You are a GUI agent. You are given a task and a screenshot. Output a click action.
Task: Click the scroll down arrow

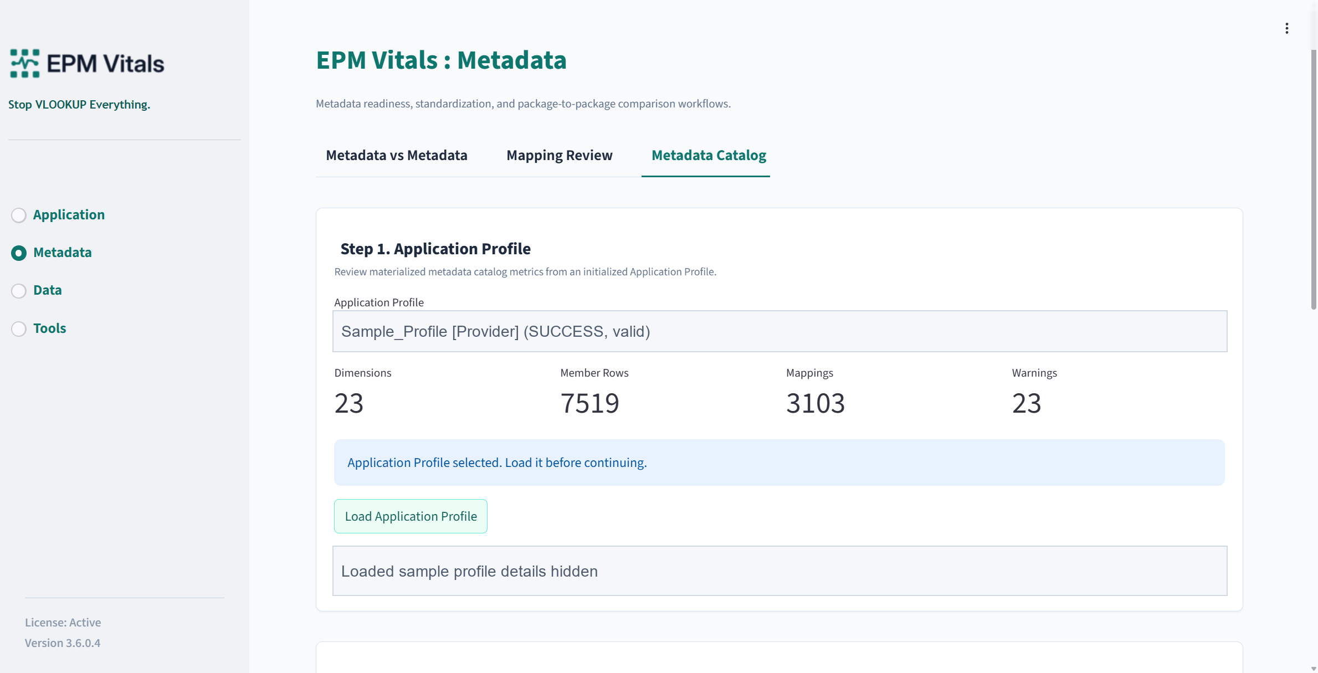(1313, 669)
